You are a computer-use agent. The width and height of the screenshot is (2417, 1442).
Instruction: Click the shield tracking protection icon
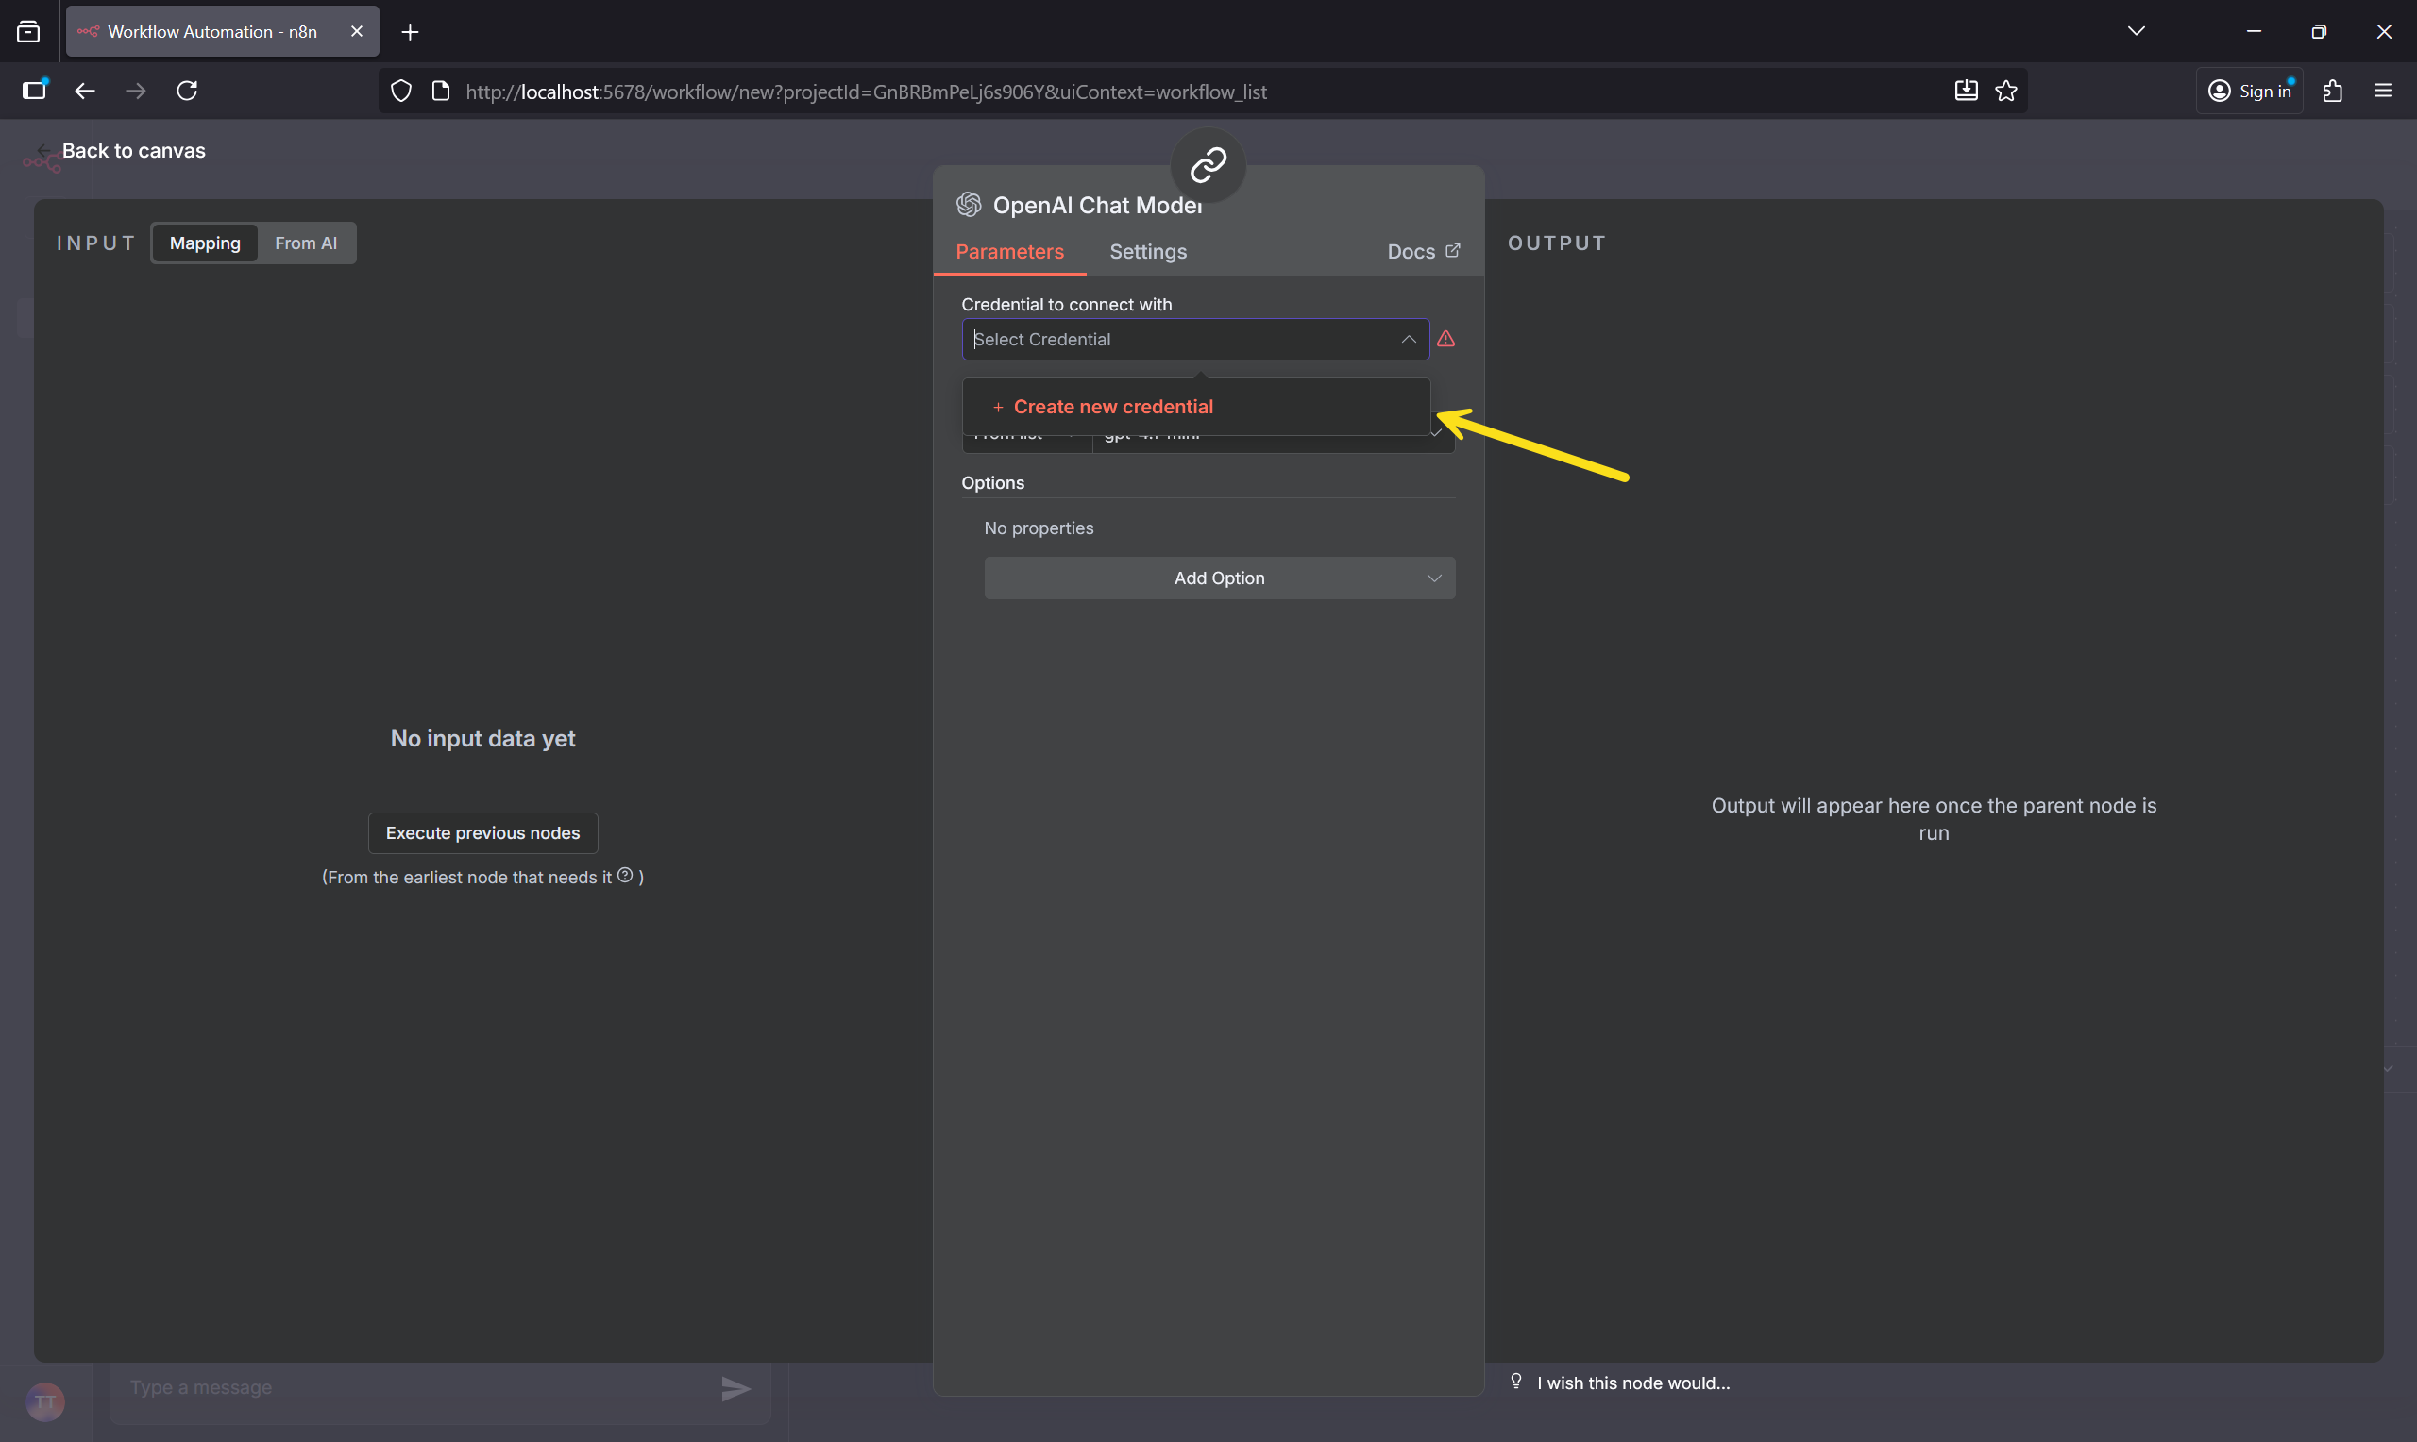[401, 92]
